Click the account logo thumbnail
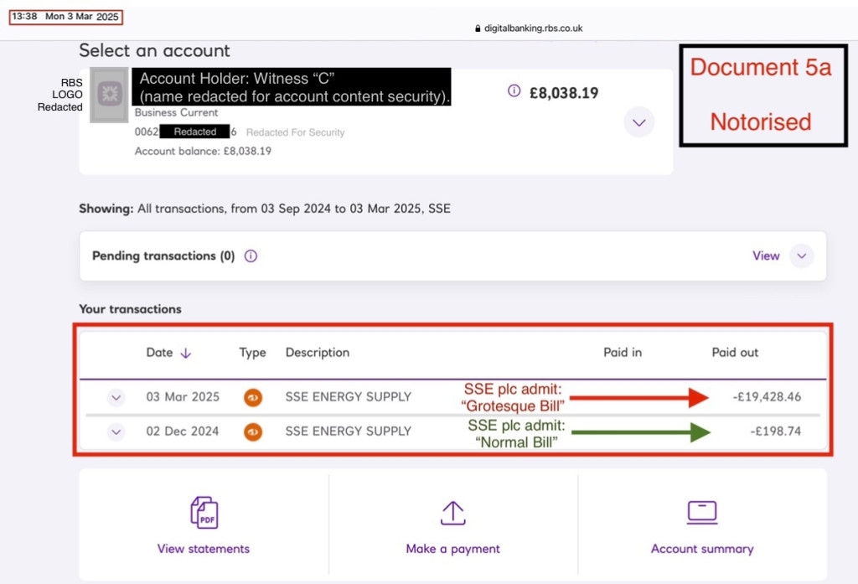The height and width of the screenshot is (584, 858). tap(110, 95)
